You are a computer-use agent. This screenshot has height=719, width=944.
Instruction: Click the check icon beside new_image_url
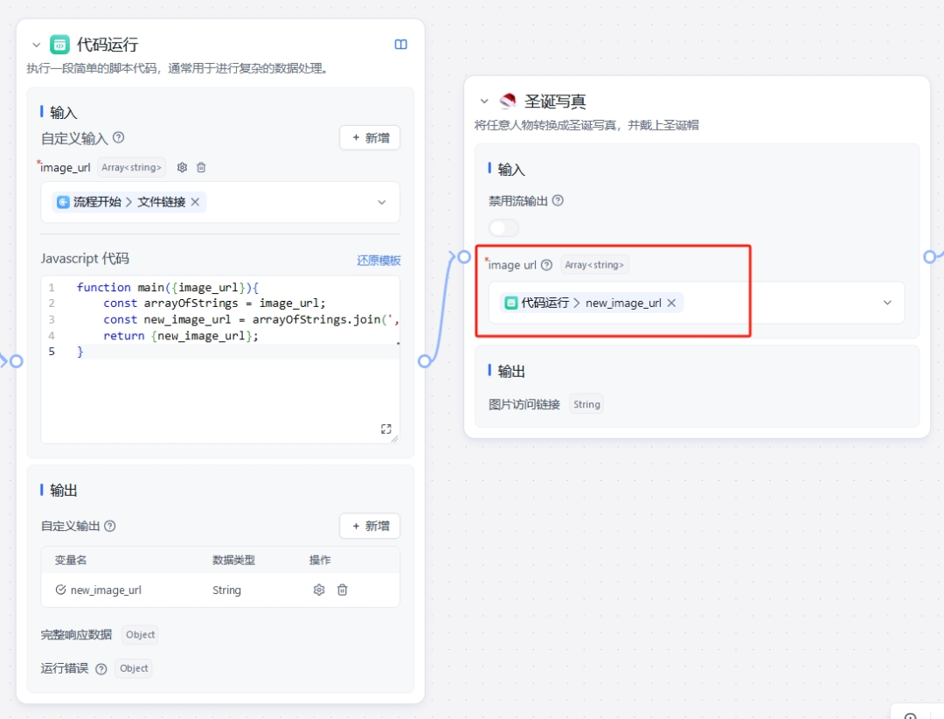click(61, 590)
